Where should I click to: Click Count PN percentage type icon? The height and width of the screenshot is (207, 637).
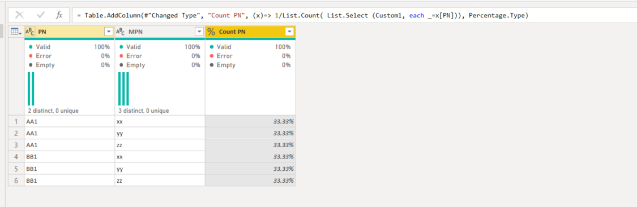pos(211,32)
